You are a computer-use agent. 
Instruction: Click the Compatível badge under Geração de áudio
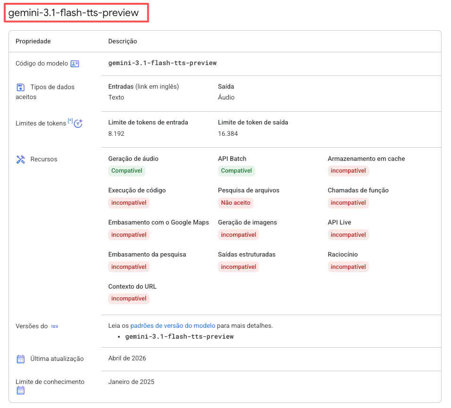[126, 171]
